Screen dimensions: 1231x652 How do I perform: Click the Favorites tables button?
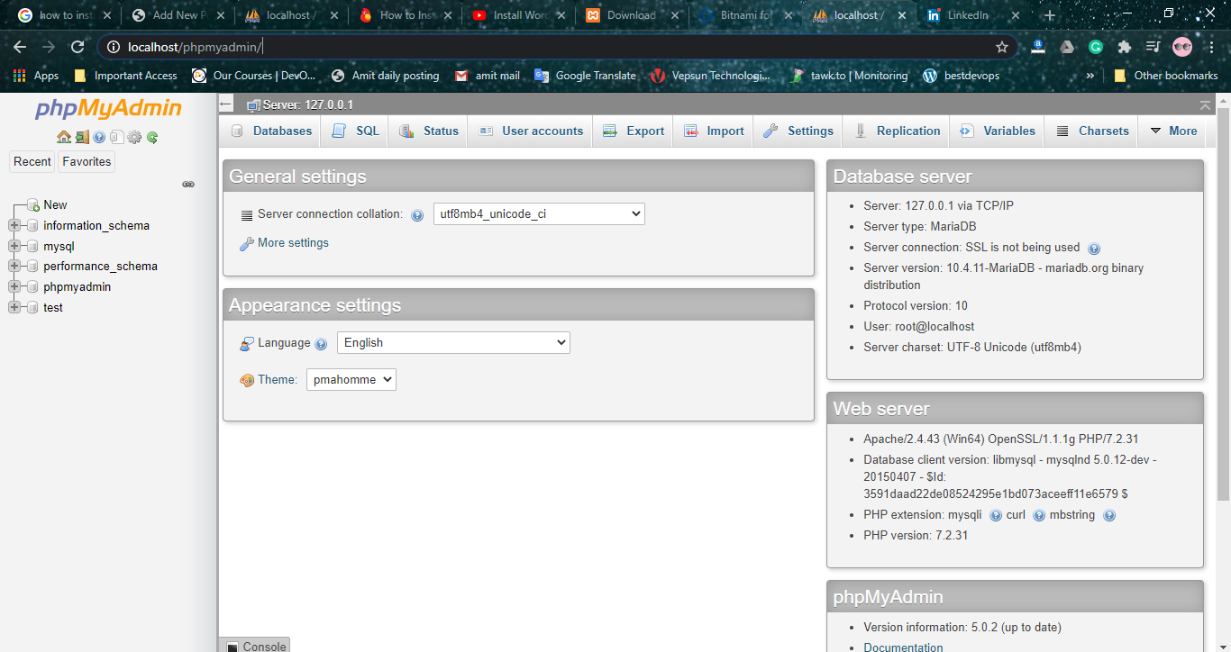pos(87,162)
